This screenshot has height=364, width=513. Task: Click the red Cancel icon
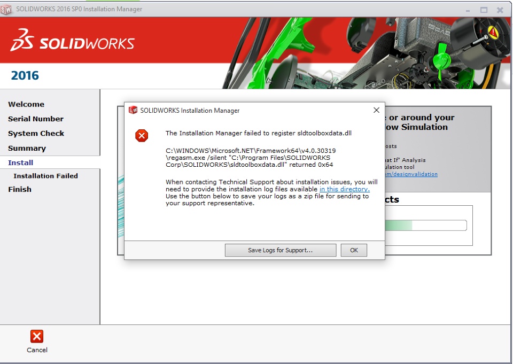37,336
